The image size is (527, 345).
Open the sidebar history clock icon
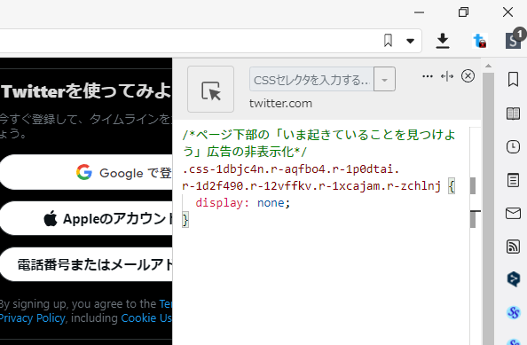[x=513, y=147]
